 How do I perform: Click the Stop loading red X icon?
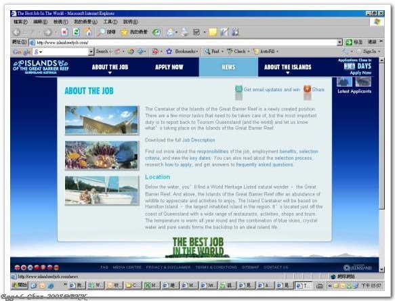point(65,32)
